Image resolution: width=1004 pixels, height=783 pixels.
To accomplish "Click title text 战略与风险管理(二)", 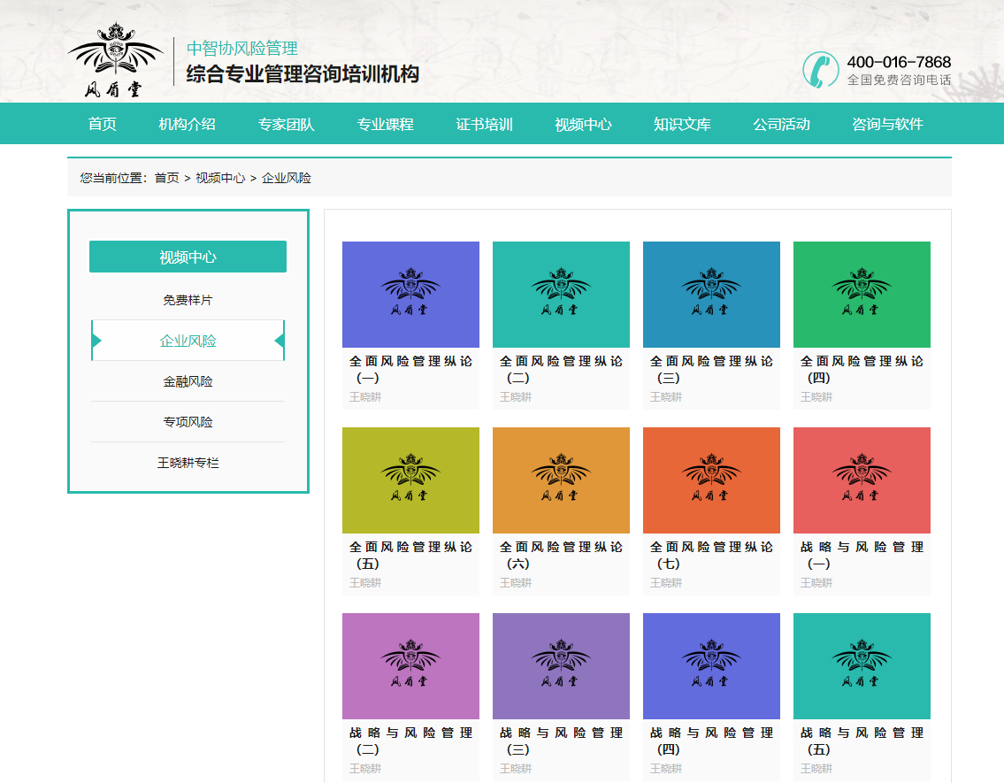I will (410, 741).
